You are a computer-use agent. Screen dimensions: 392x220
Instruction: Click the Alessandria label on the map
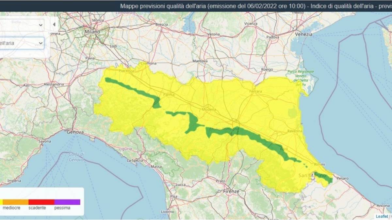[x=54, y=84]
